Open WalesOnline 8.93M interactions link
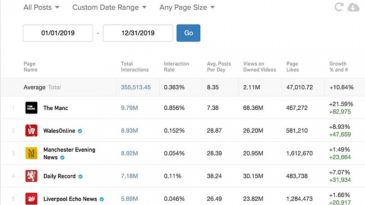Screen dimensions: 365x205 pos(129,131)
